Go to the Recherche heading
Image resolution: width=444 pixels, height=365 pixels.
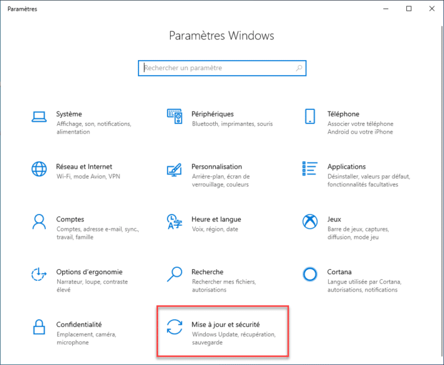[208, 272]
